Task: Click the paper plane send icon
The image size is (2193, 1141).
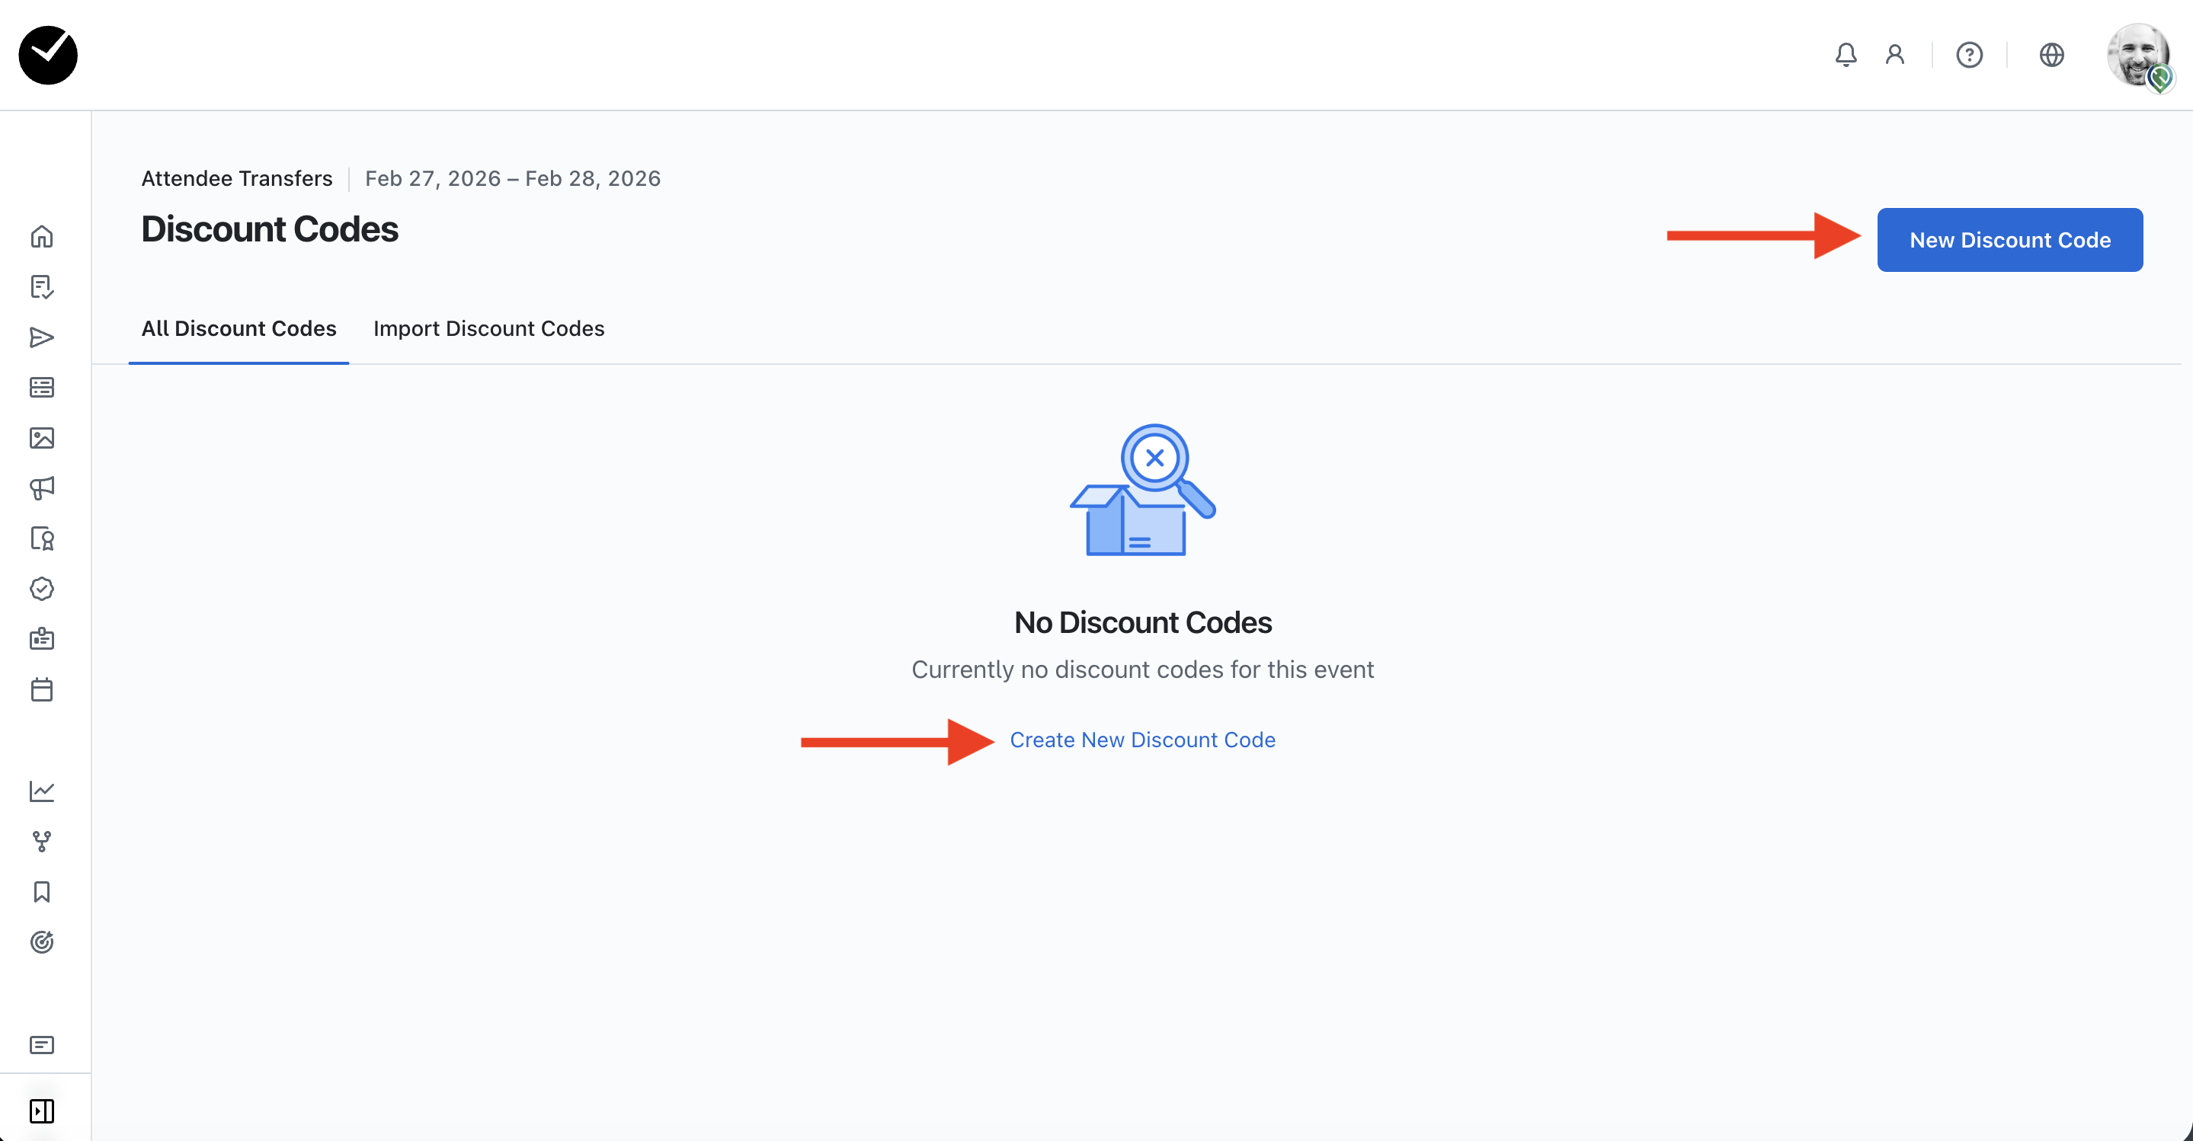Action: pos(42,337)
